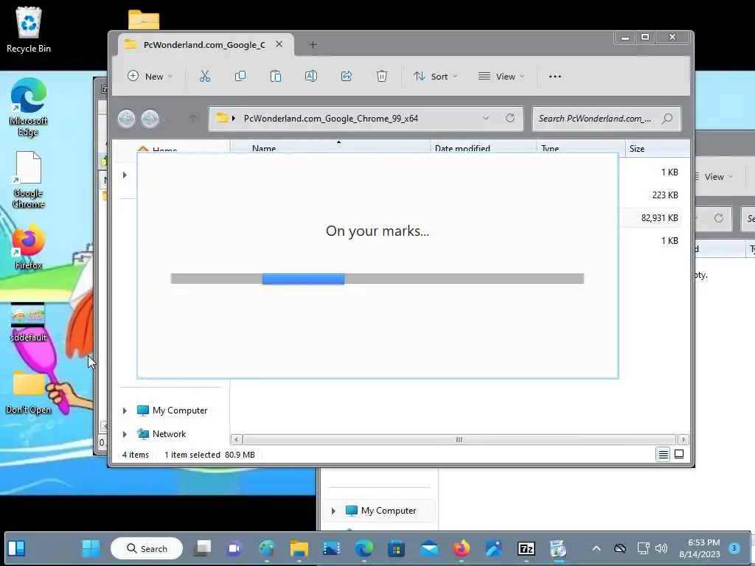Open 7-Zip from the taskbar
The image size is (755, 566).
(526, 548)
